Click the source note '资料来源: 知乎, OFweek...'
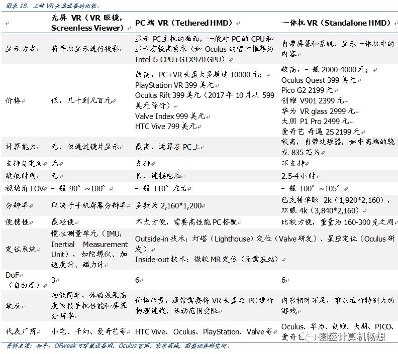398x354 pixels. click(117, 346)
